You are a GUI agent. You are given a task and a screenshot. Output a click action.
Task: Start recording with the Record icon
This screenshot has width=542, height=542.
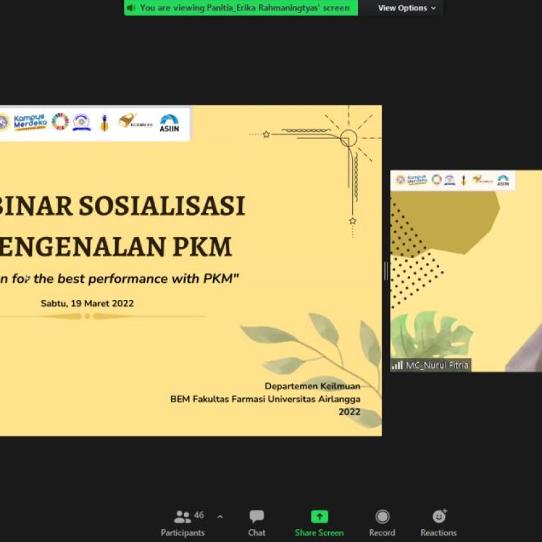pos(382,517)
